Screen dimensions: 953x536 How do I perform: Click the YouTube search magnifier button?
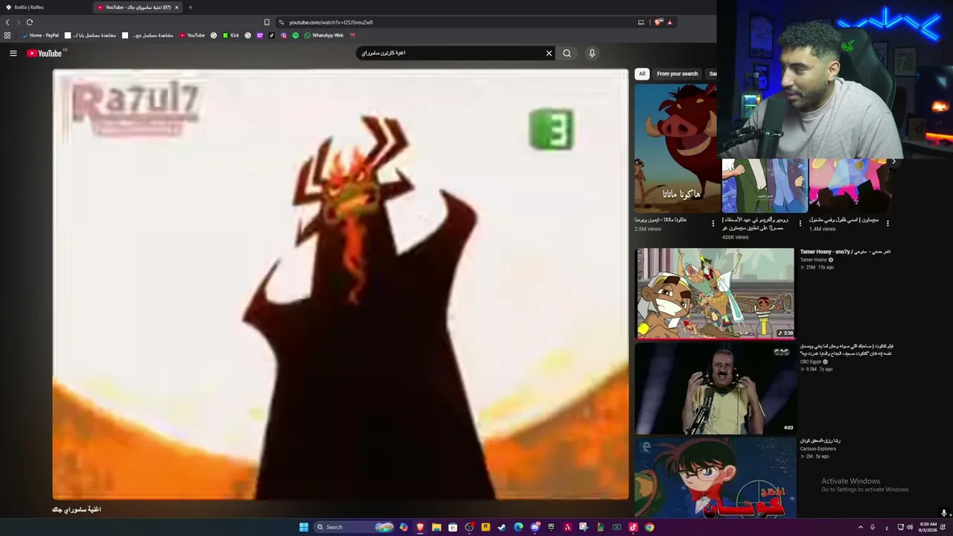(567, 53)
